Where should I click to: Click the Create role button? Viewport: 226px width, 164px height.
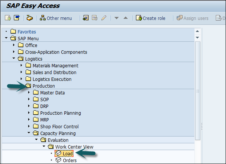150,18
